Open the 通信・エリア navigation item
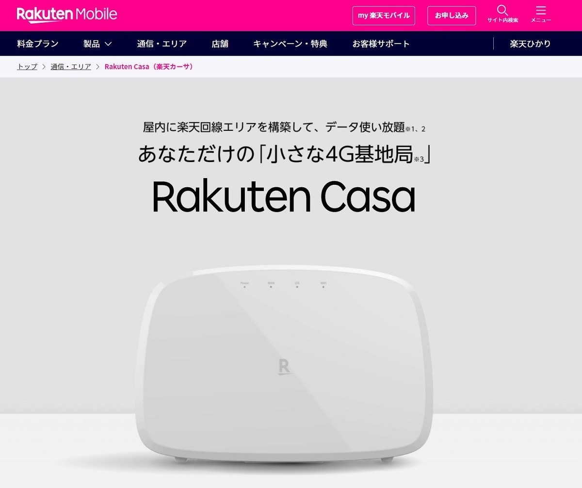The image size is (582, 488). tap(162, 44)
